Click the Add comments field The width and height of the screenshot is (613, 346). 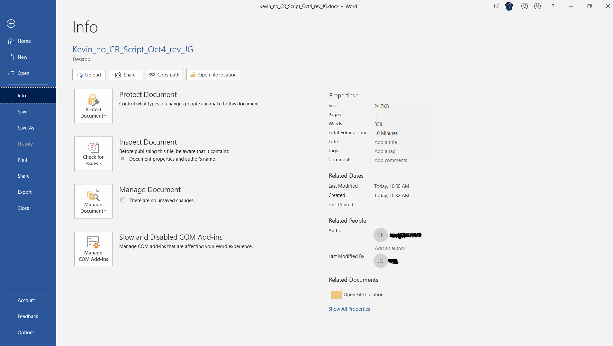(x=404, y=160)
